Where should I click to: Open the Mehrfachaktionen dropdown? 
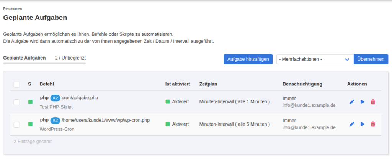(315, 59)
